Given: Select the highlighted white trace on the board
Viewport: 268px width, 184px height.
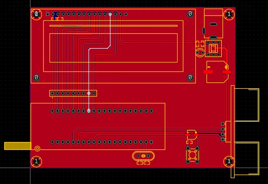Looking at the screenshot, I should [89, 72].
